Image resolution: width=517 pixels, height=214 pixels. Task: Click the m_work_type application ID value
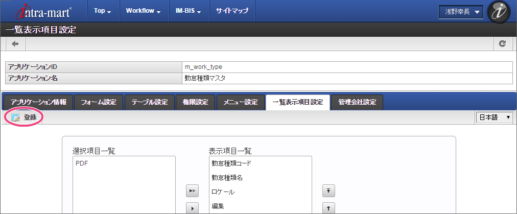coord(203,66)
